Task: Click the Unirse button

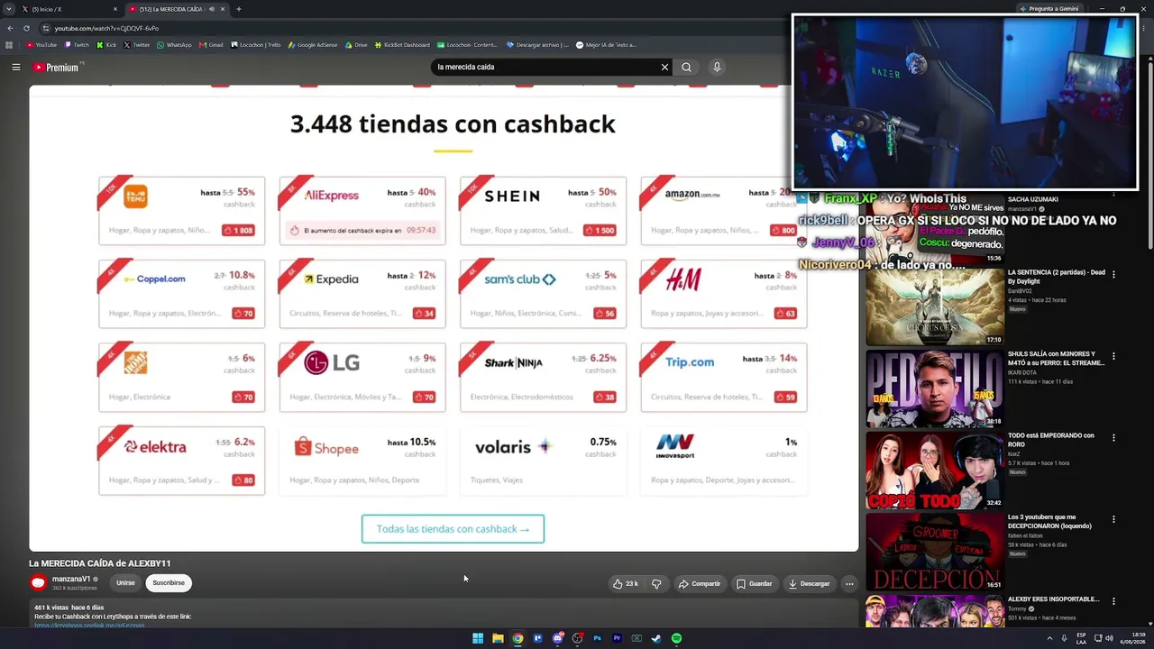Action: (x=125, y=583)
